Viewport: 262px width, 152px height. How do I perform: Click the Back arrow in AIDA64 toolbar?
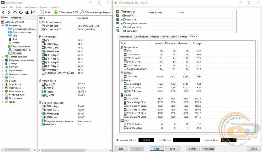[3, 12]
